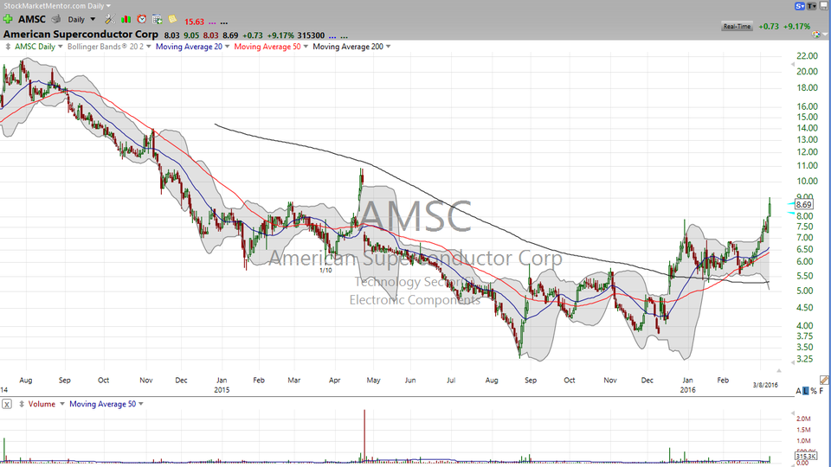This screenshot has width=831, height=467.
Task: Click the 1/10 split marker on chart
Action: (325, 270)
